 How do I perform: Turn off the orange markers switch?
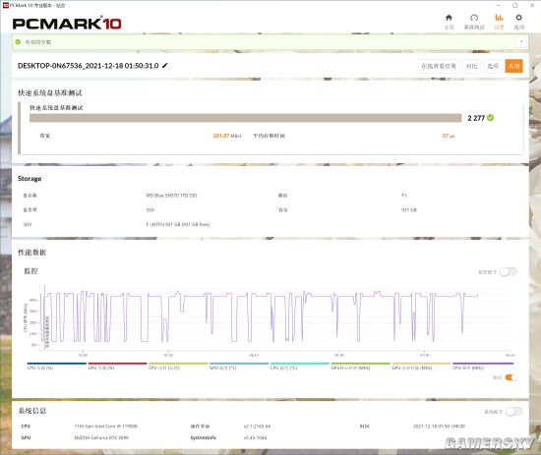[511, 377]
